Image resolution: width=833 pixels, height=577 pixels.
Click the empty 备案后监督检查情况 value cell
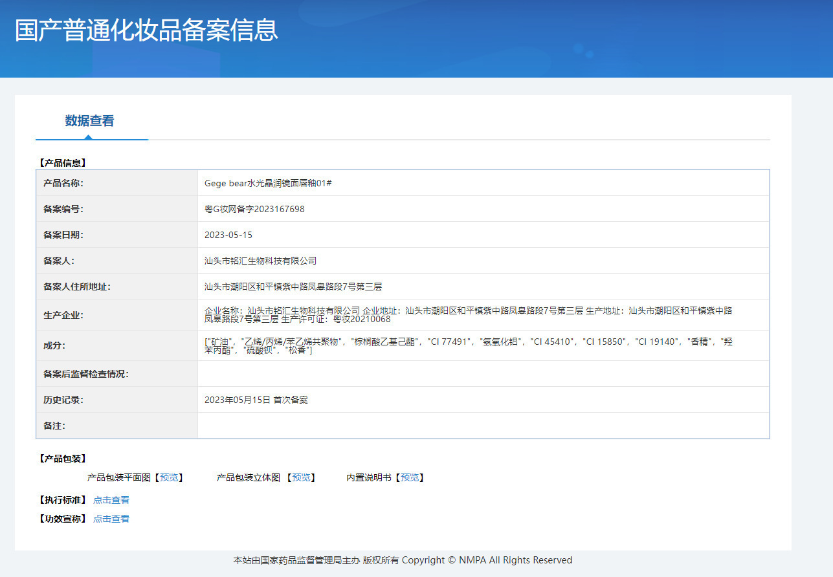coord(483,374)
